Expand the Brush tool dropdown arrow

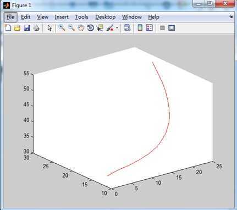[117, 28]
